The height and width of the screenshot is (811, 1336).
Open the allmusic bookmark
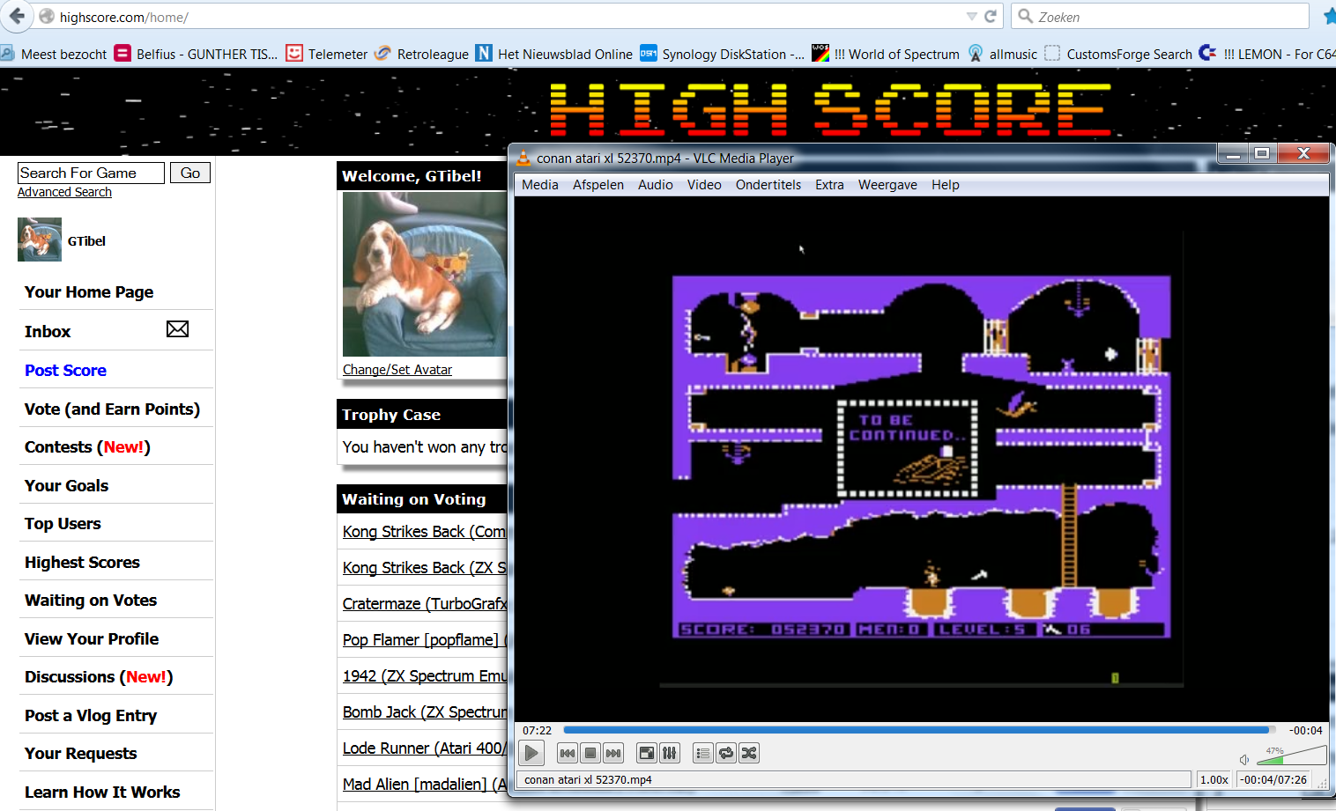(1003, 54)
